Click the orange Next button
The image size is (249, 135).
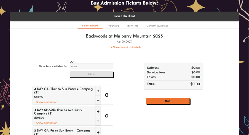tap(168, 101)
